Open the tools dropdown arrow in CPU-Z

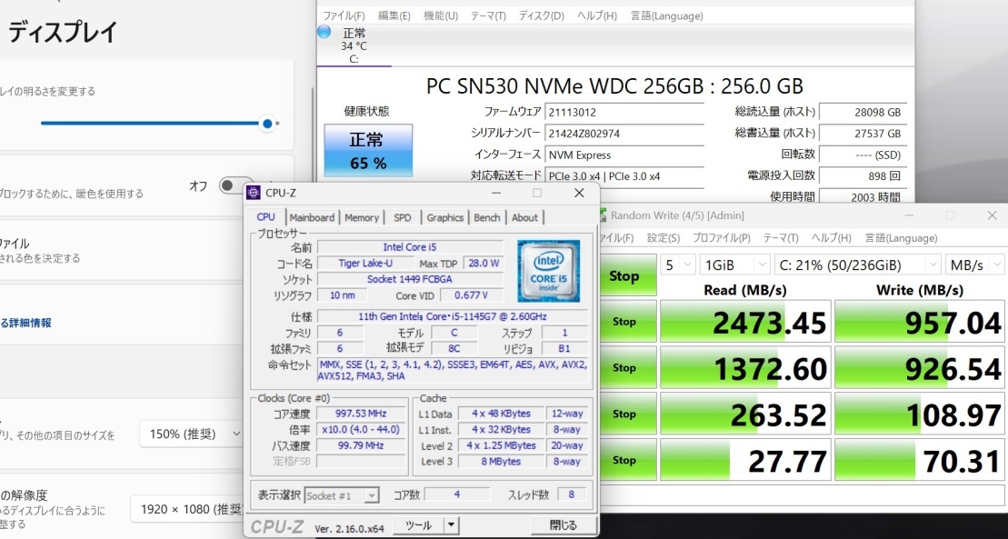(x=452, y=524)
